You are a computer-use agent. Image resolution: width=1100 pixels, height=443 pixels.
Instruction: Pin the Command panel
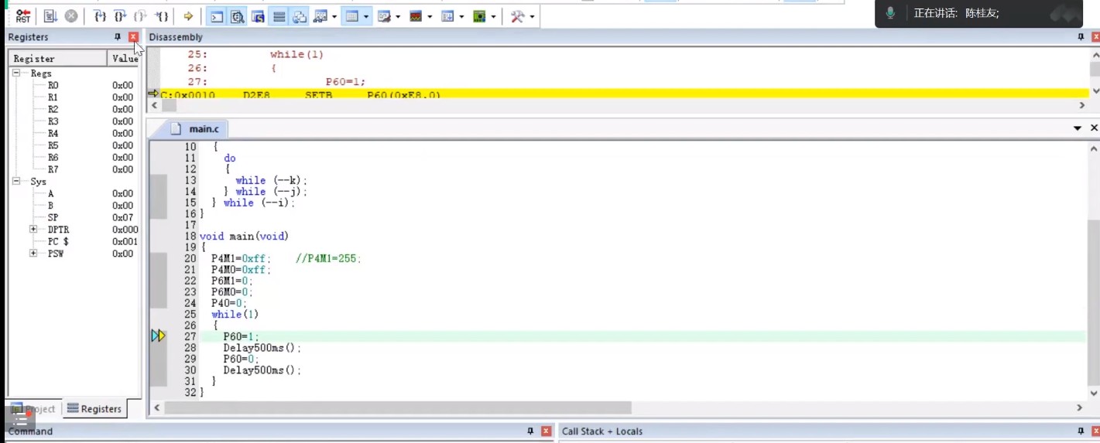pyautogui.click(x=530, y=431)
